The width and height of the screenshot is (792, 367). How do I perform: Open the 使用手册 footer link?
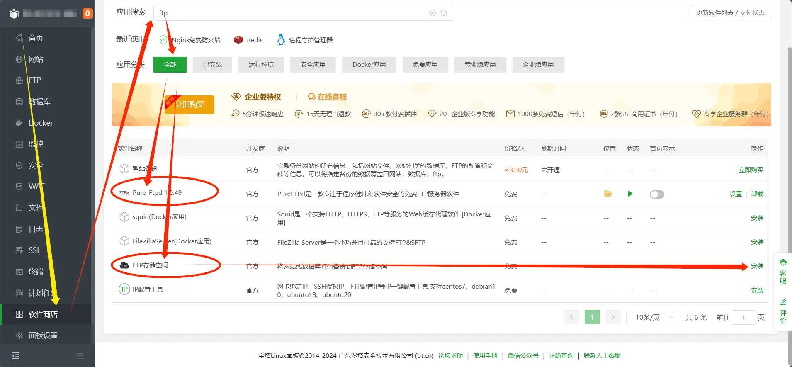point(485,355)
